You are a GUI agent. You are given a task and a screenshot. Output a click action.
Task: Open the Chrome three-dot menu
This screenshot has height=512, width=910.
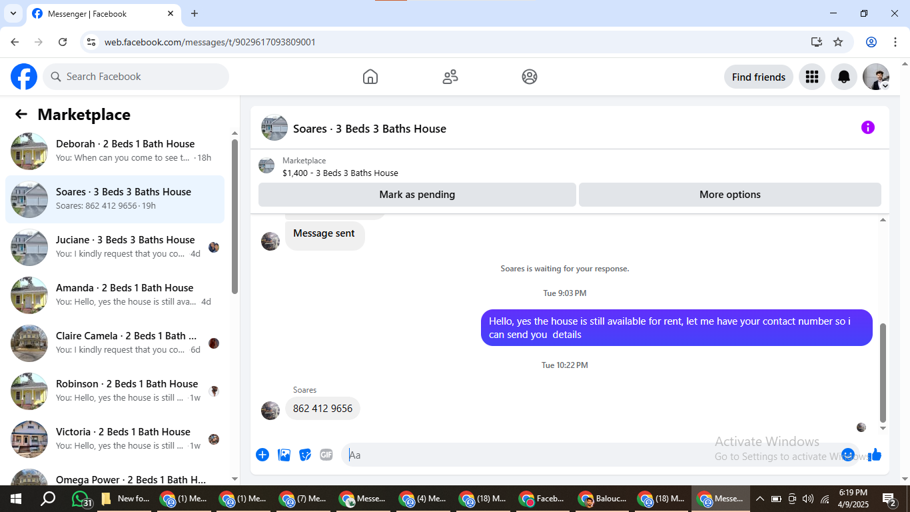click(x=895, y=42)
